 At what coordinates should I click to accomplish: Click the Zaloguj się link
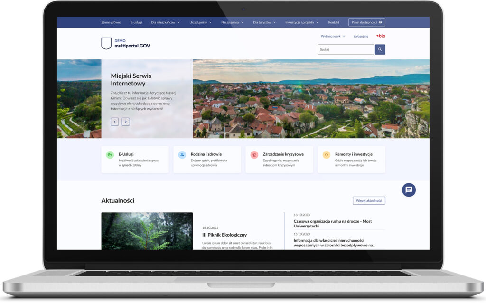click(x=361, y=36)
